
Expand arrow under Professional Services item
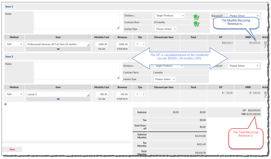coord(58,49)
